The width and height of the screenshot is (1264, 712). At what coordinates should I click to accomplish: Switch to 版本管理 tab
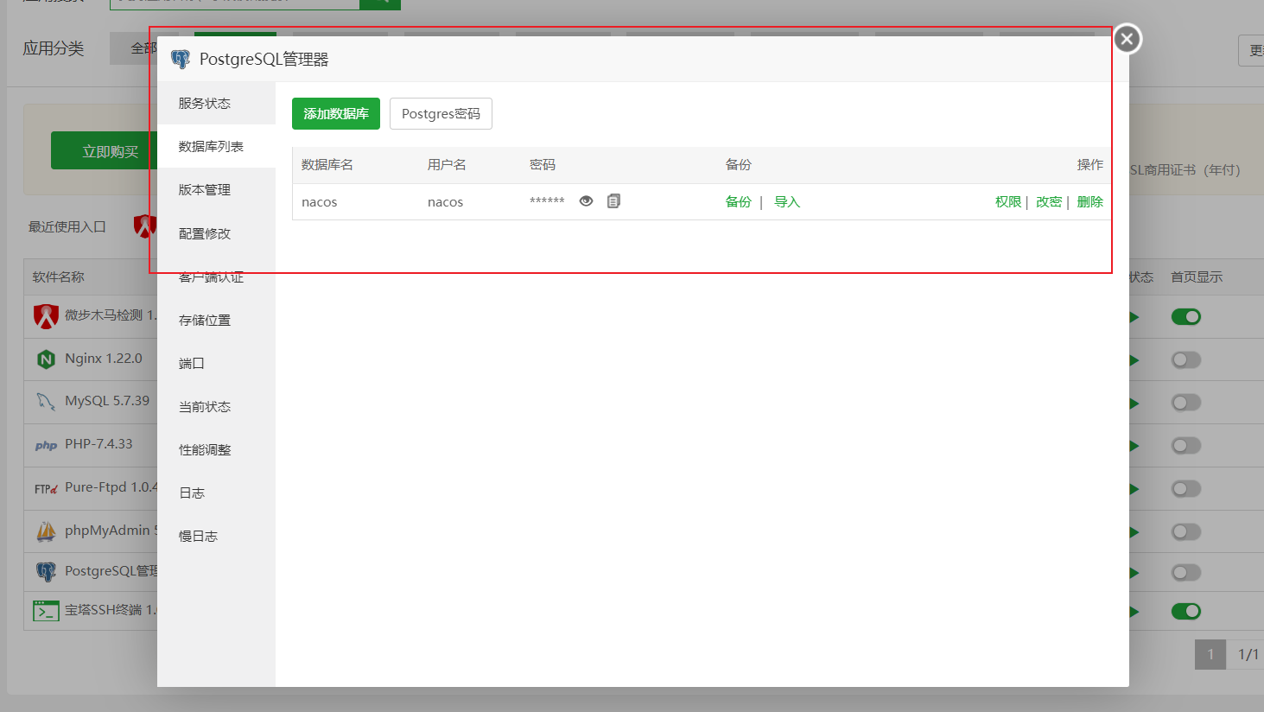coord(216,189)
